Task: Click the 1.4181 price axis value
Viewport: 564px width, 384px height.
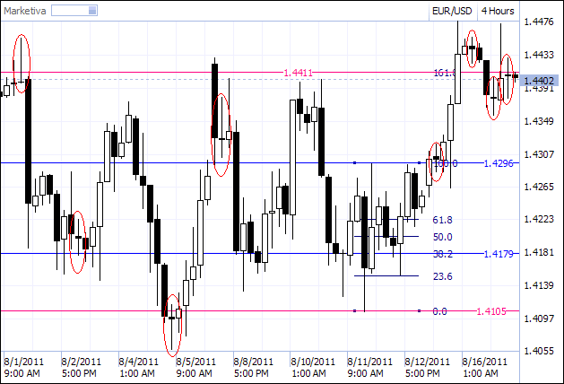Action: click(539, 252)
